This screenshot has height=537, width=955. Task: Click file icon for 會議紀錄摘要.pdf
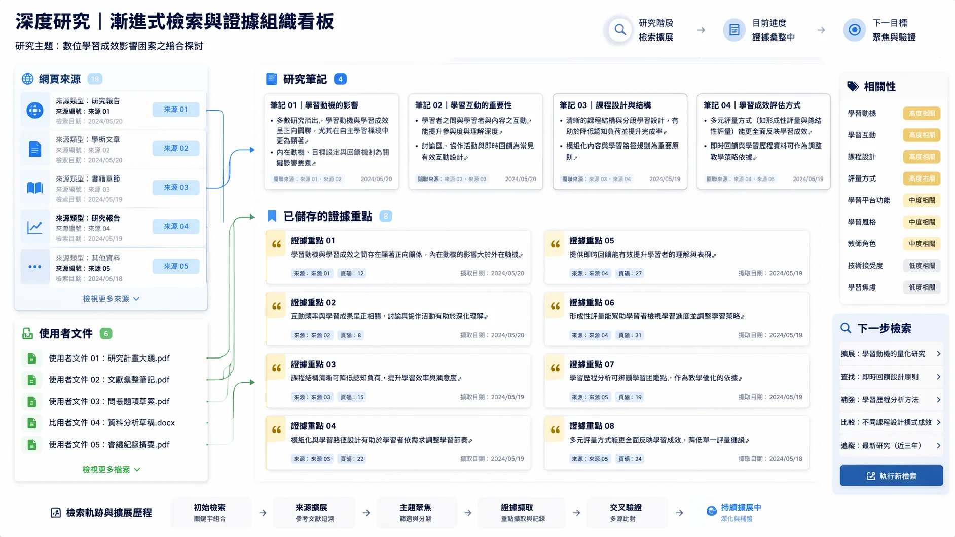32,445
